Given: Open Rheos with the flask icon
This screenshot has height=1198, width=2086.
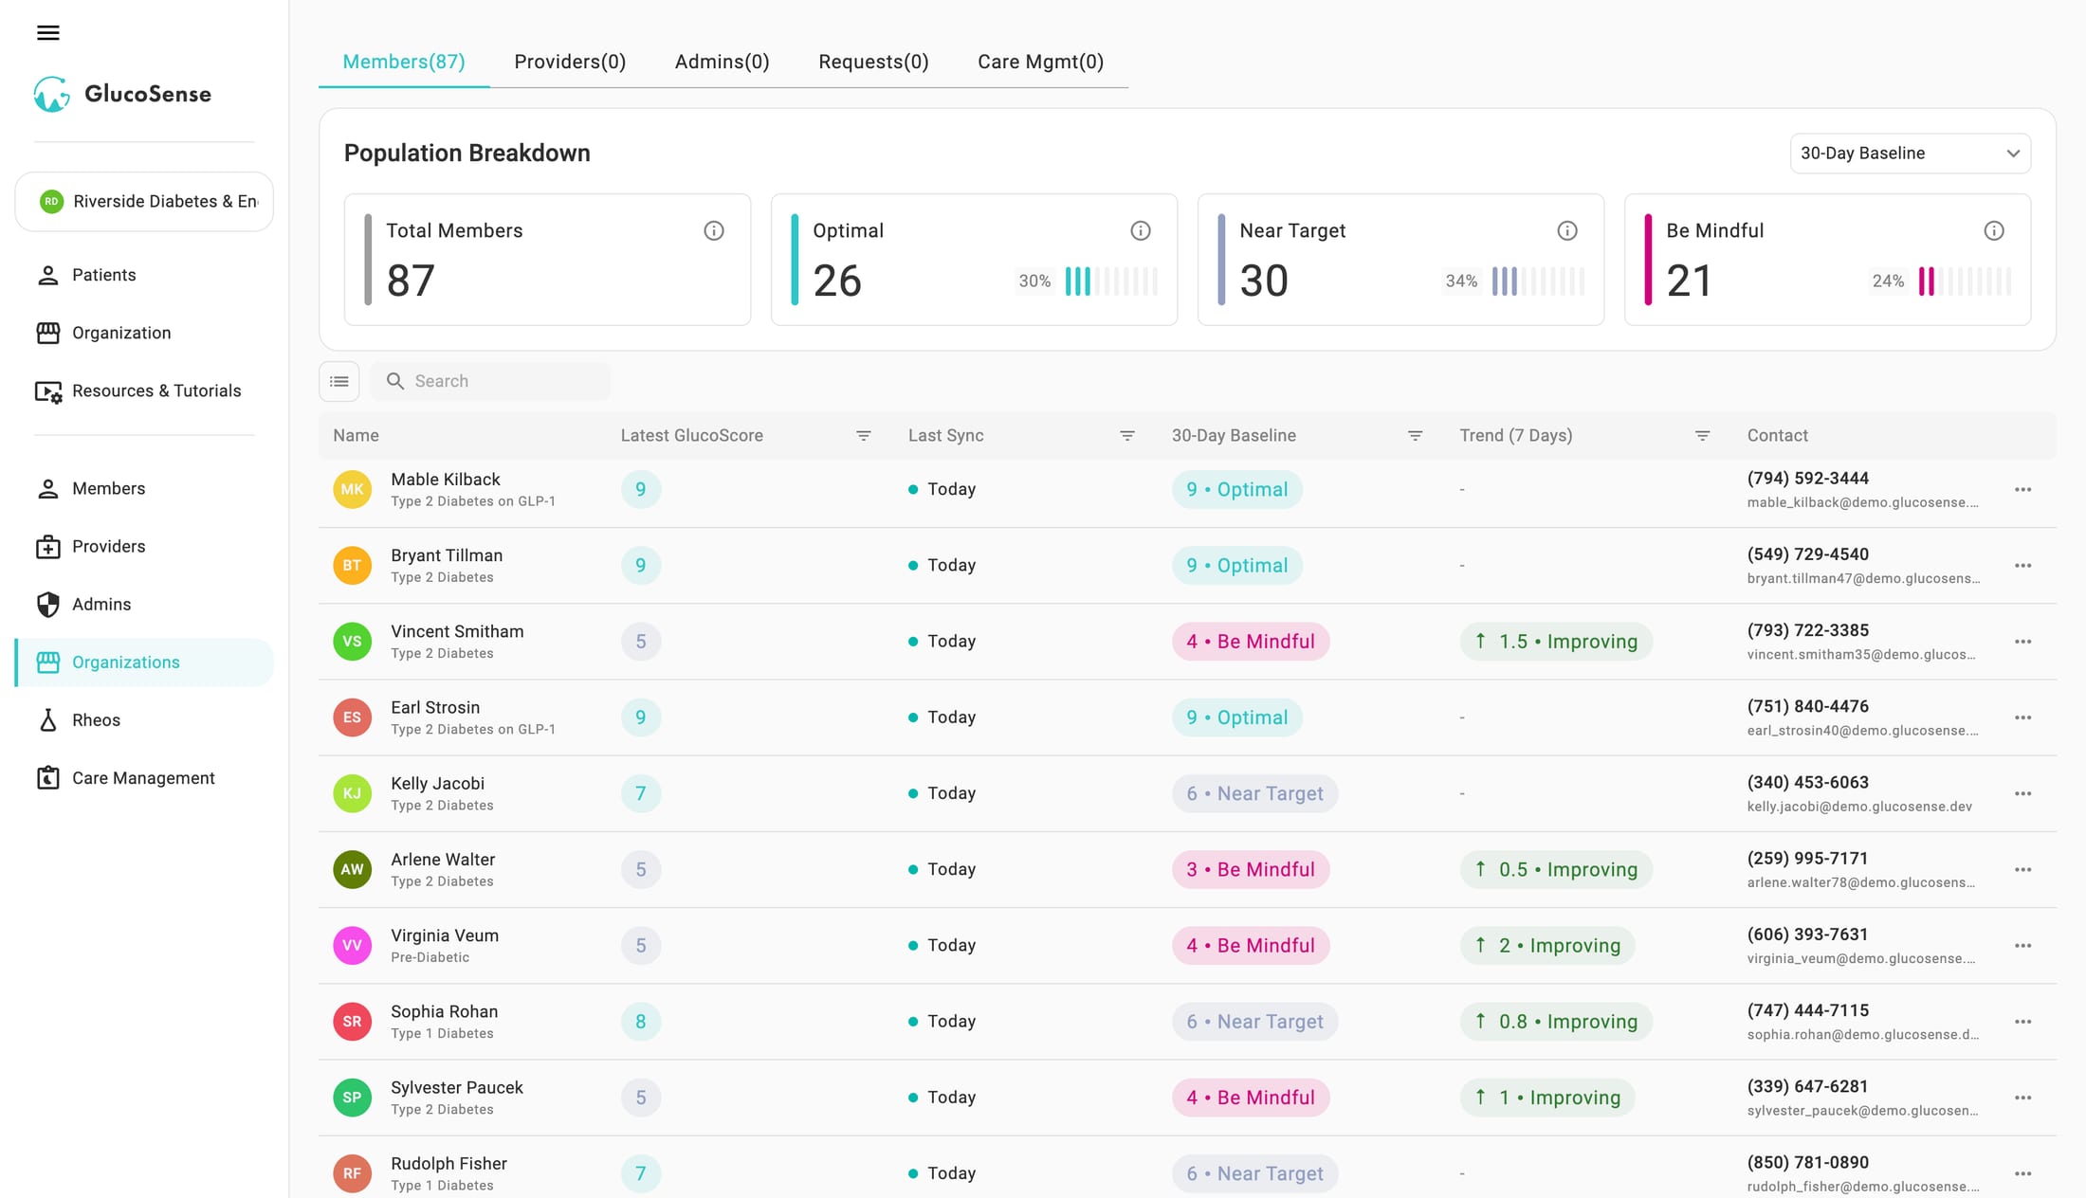Looking at the screenshot, I should [144, 719].
